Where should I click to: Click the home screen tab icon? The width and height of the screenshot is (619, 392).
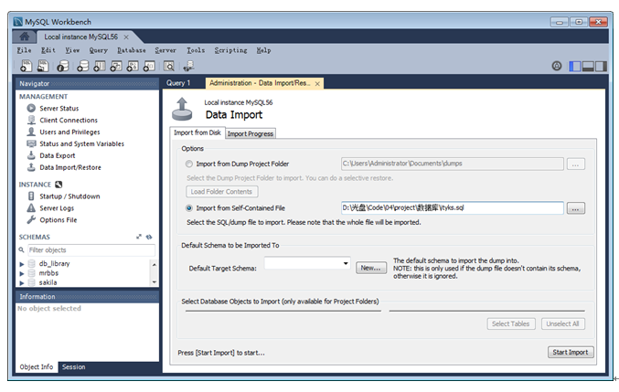tap(25, 37)
